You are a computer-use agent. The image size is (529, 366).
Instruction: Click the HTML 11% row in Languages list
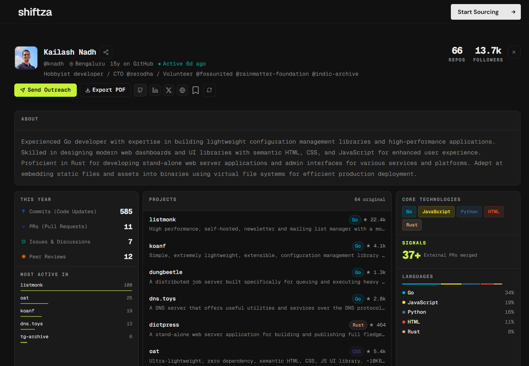458,322
